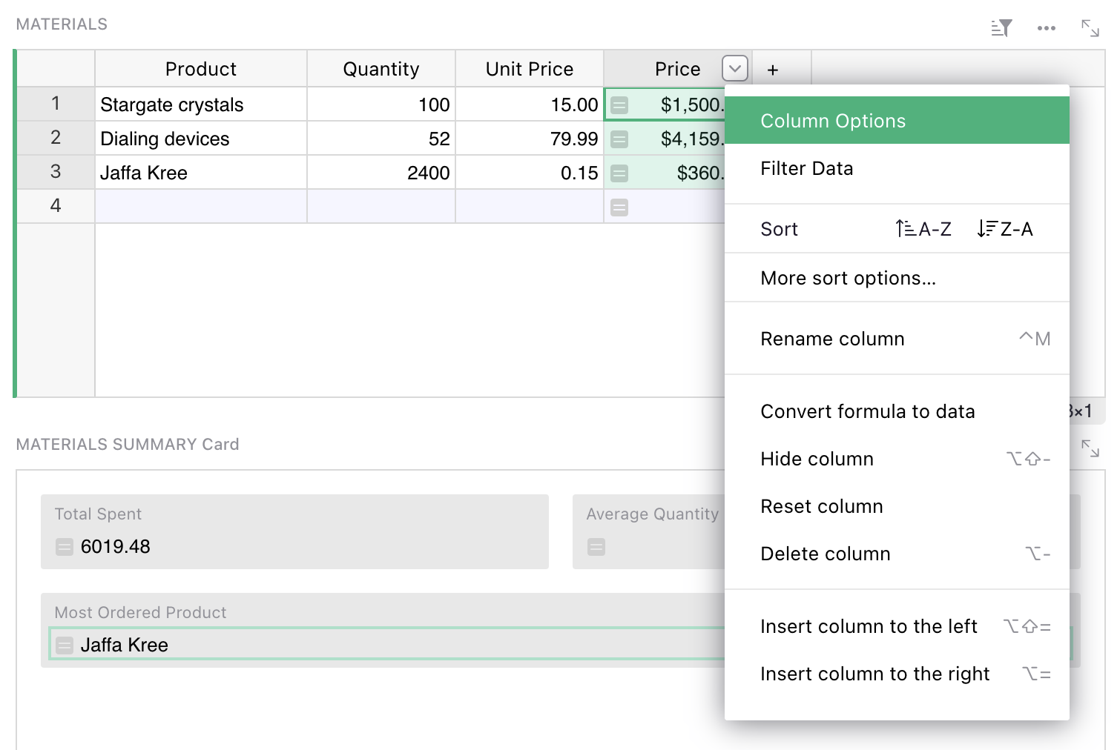Viewport: 1120px width, 750px height.
Task: Choose Convert formula to data
Action: pos(867,411)
